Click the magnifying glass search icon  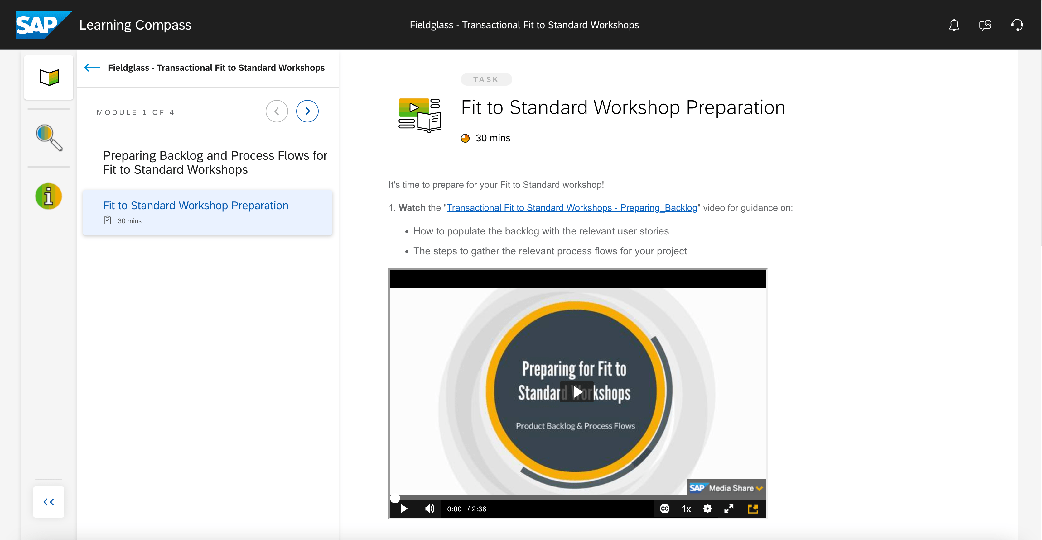(x=49, y=137)
